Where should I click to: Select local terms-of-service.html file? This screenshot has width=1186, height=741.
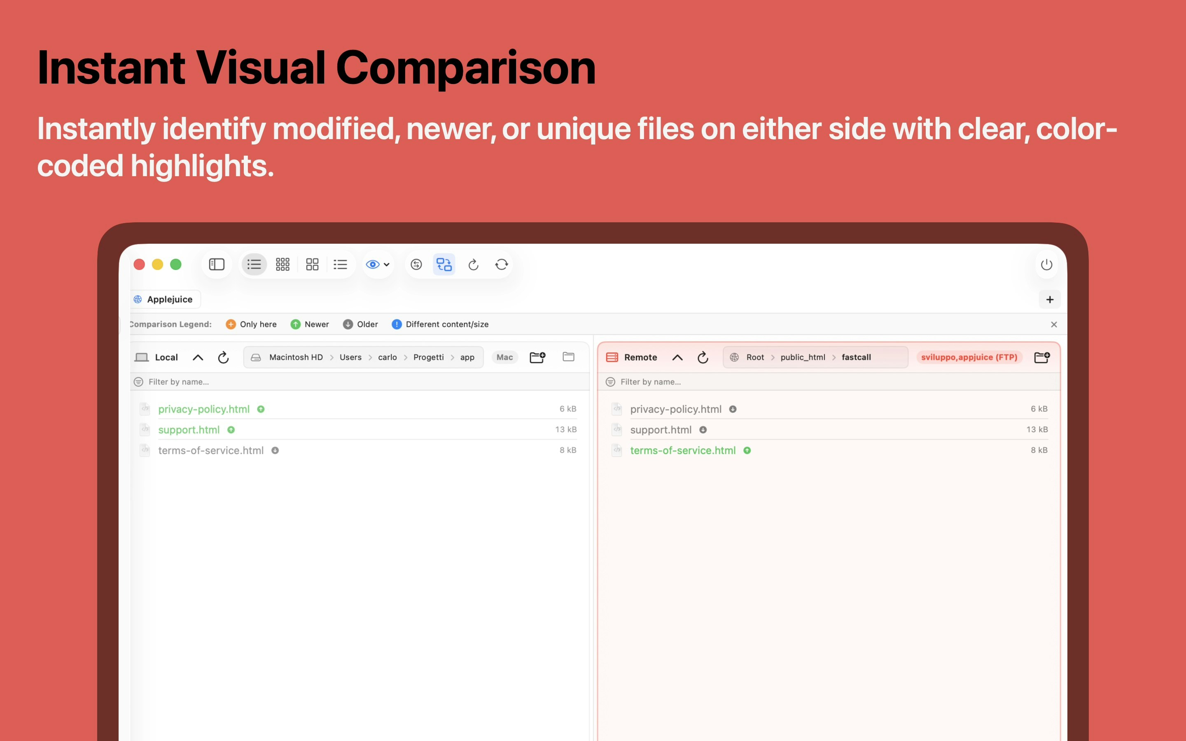358,450
